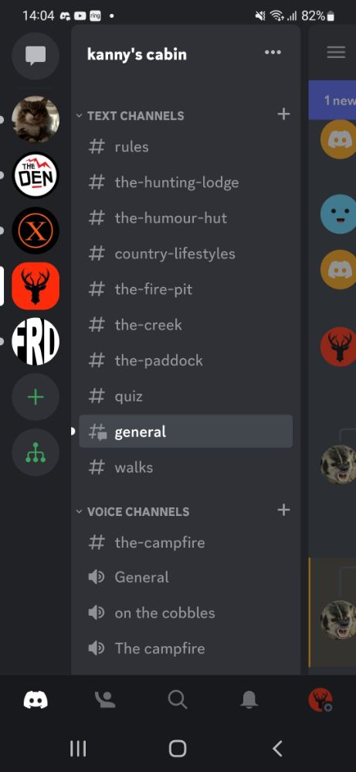356x772 pixels.
Task: Add a new text channel plus button
Action: [283, 114]
